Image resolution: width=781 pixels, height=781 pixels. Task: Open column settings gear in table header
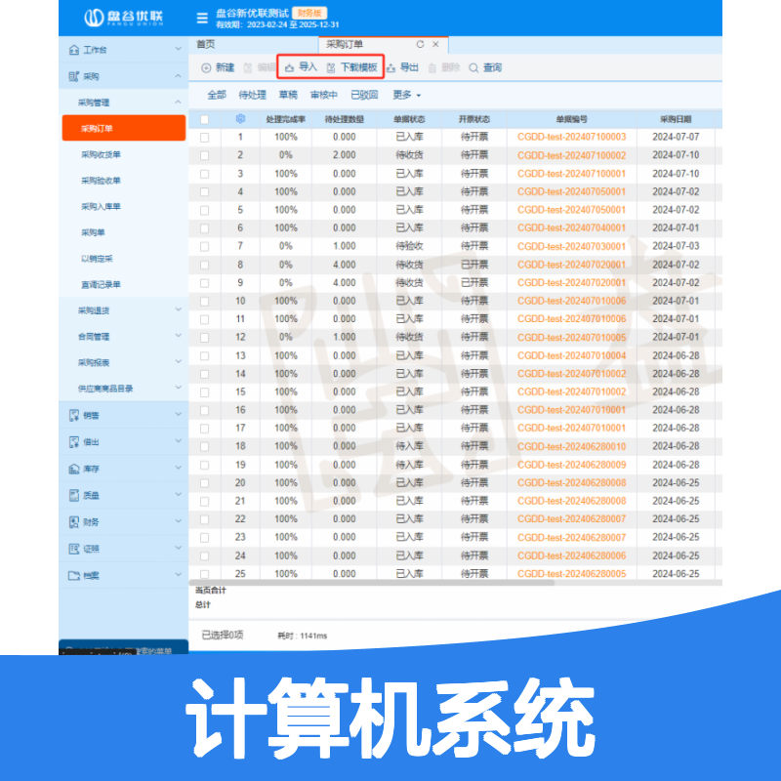(240, 119)
